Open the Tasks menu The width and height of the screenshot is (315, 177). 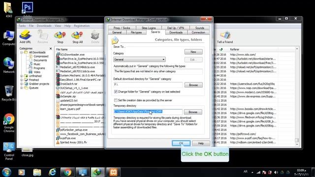(x=22, y=26)
